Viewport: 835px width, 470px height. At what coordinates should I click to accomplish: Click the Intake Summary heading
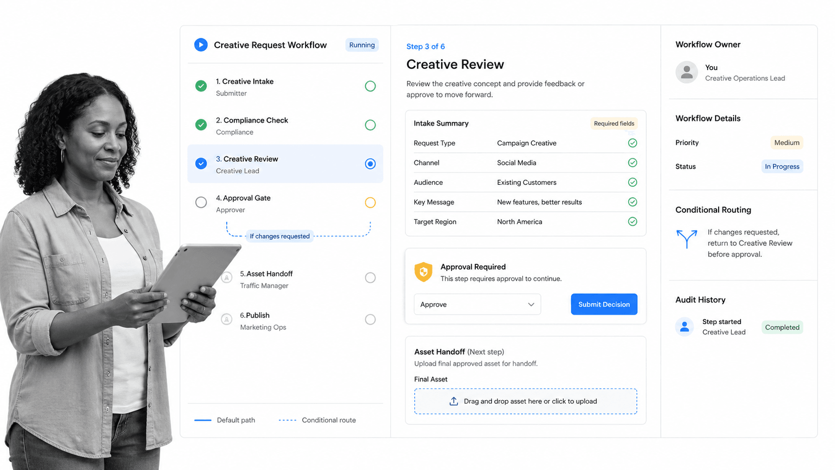click(x=441, y=123)
